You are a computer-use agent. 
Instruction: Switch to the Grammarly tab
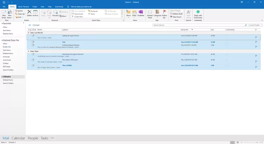pos(59,7)
